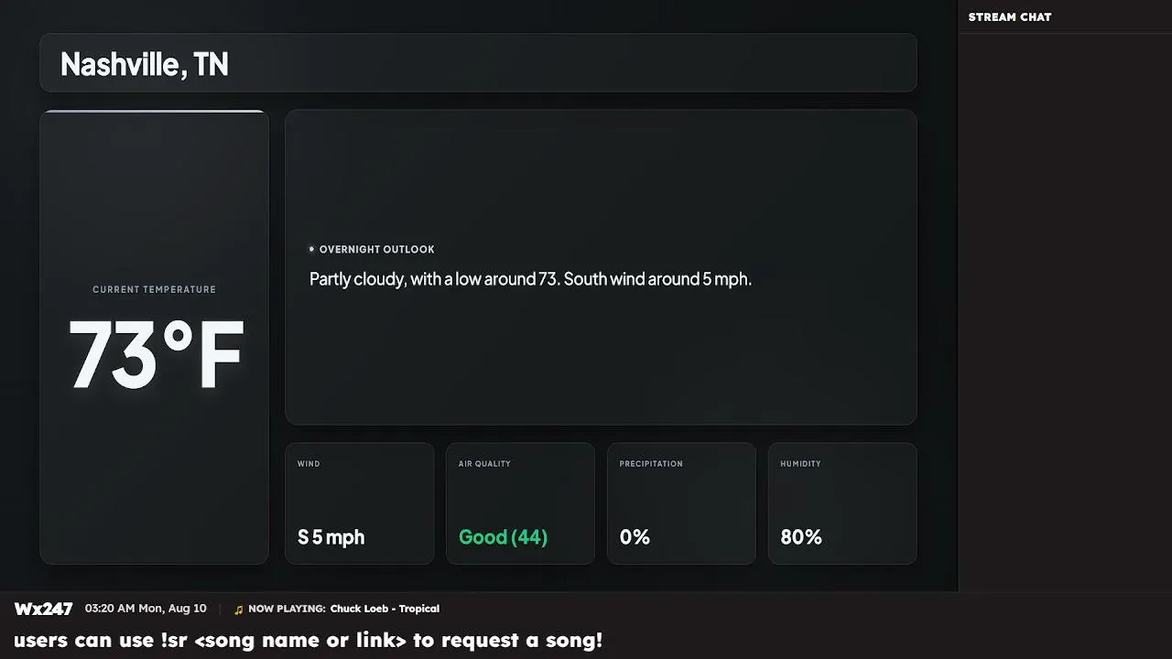
Task: Click inside the empty stream chat area
Action: (x=1065, y=311)
